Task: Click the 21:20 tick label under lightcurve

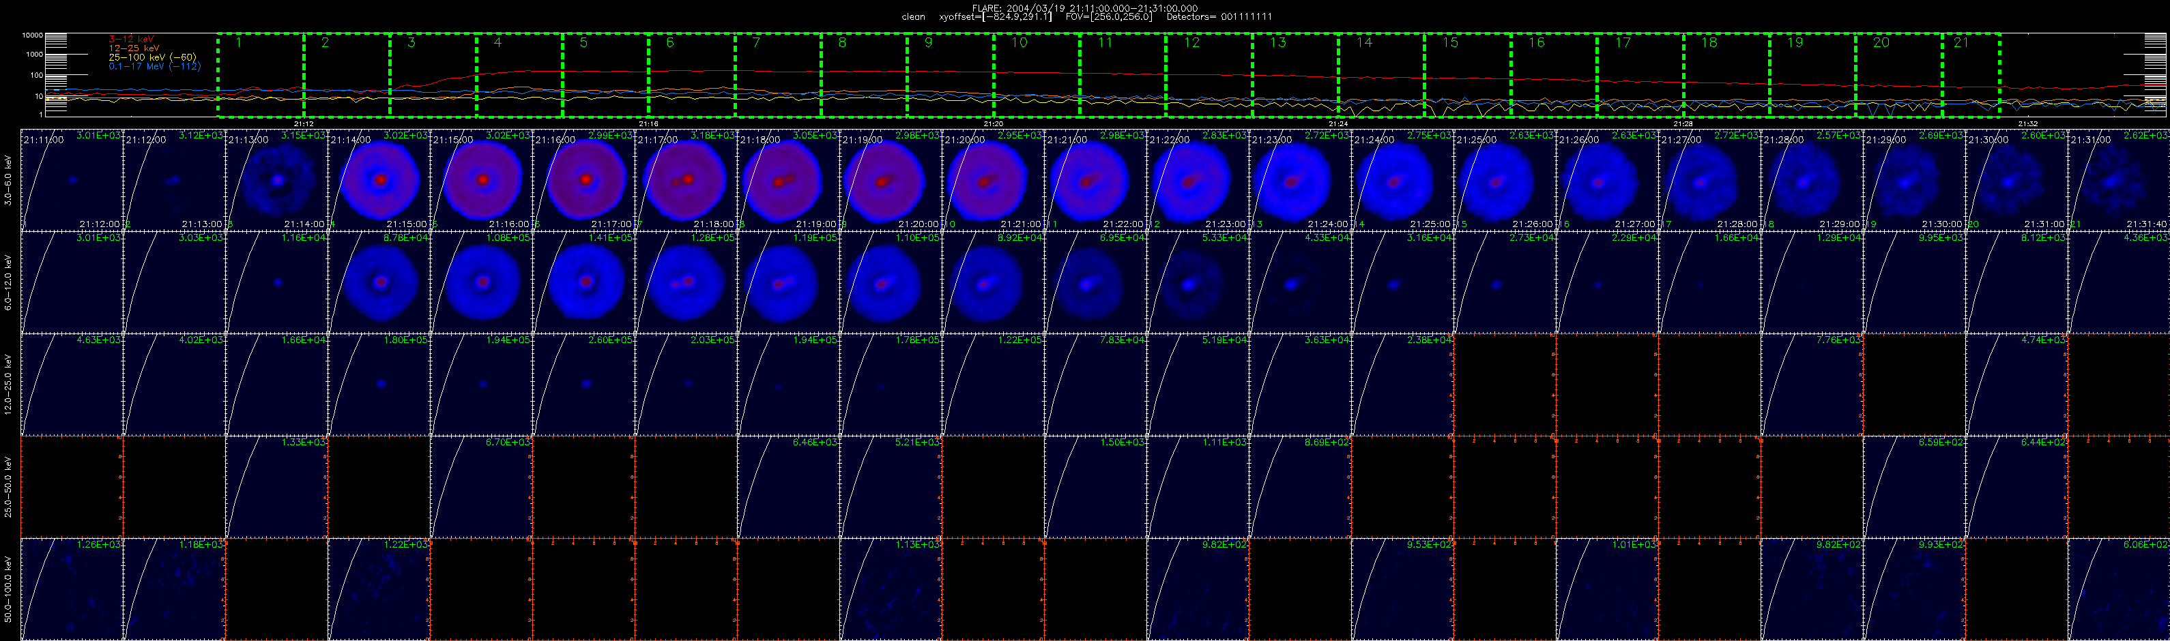Action: (x=994, y=124)
